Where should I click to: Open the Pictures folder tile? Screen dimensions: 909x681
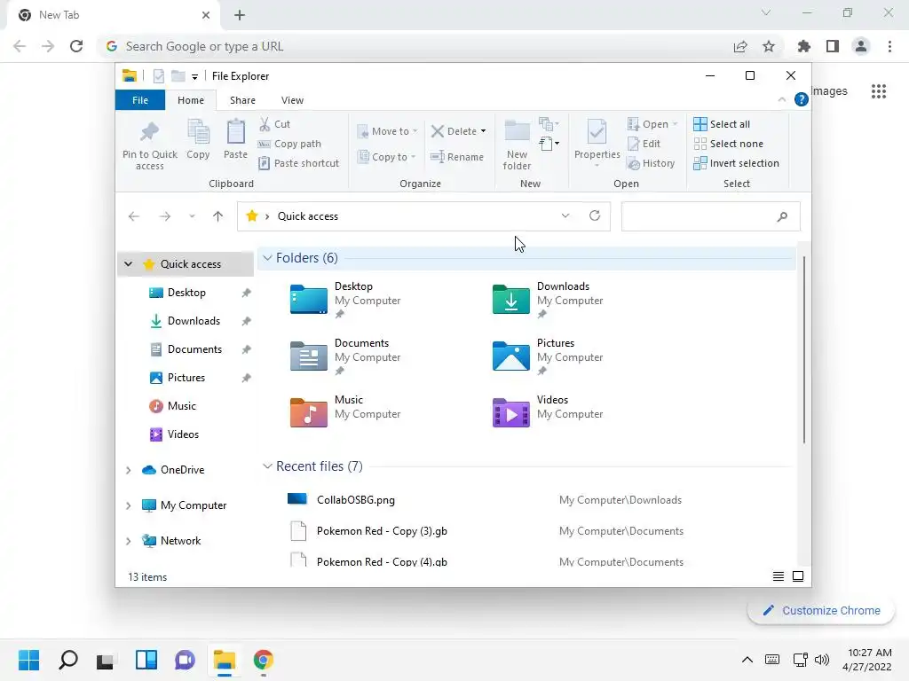coord(548,357)
